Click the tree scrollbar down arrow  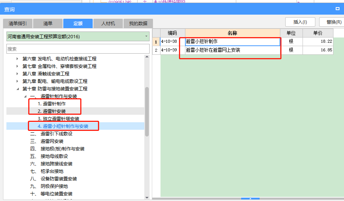tap(147, 198)
